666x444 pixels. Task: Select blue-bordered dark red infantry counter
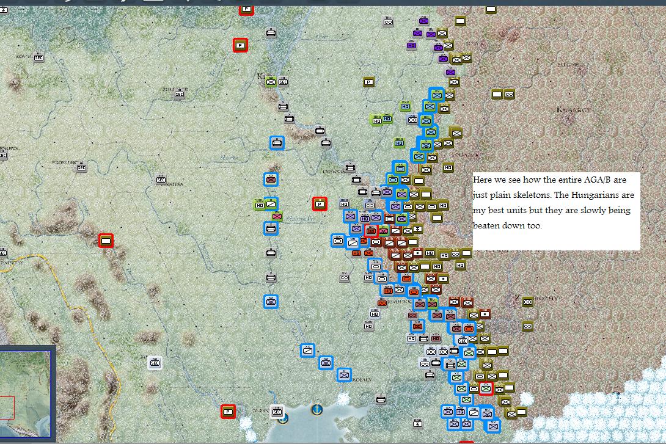tap(271, 180)
